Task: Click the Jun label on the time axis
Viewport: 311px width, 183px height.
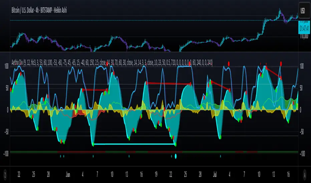Action: [x=68, y=174]
